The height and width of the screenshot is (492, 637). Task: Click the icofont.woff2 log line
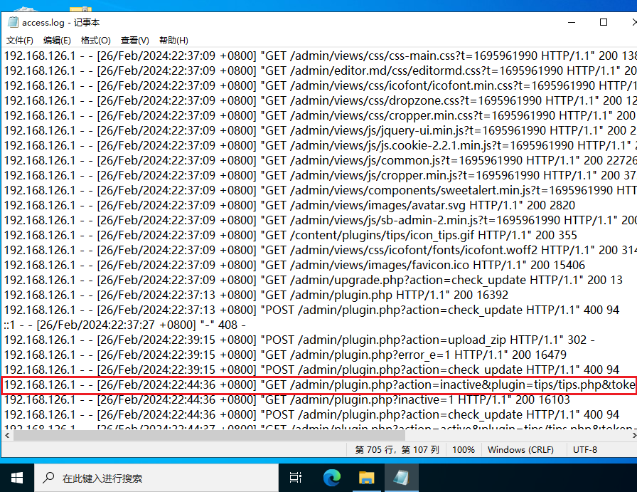coord(320,251)
